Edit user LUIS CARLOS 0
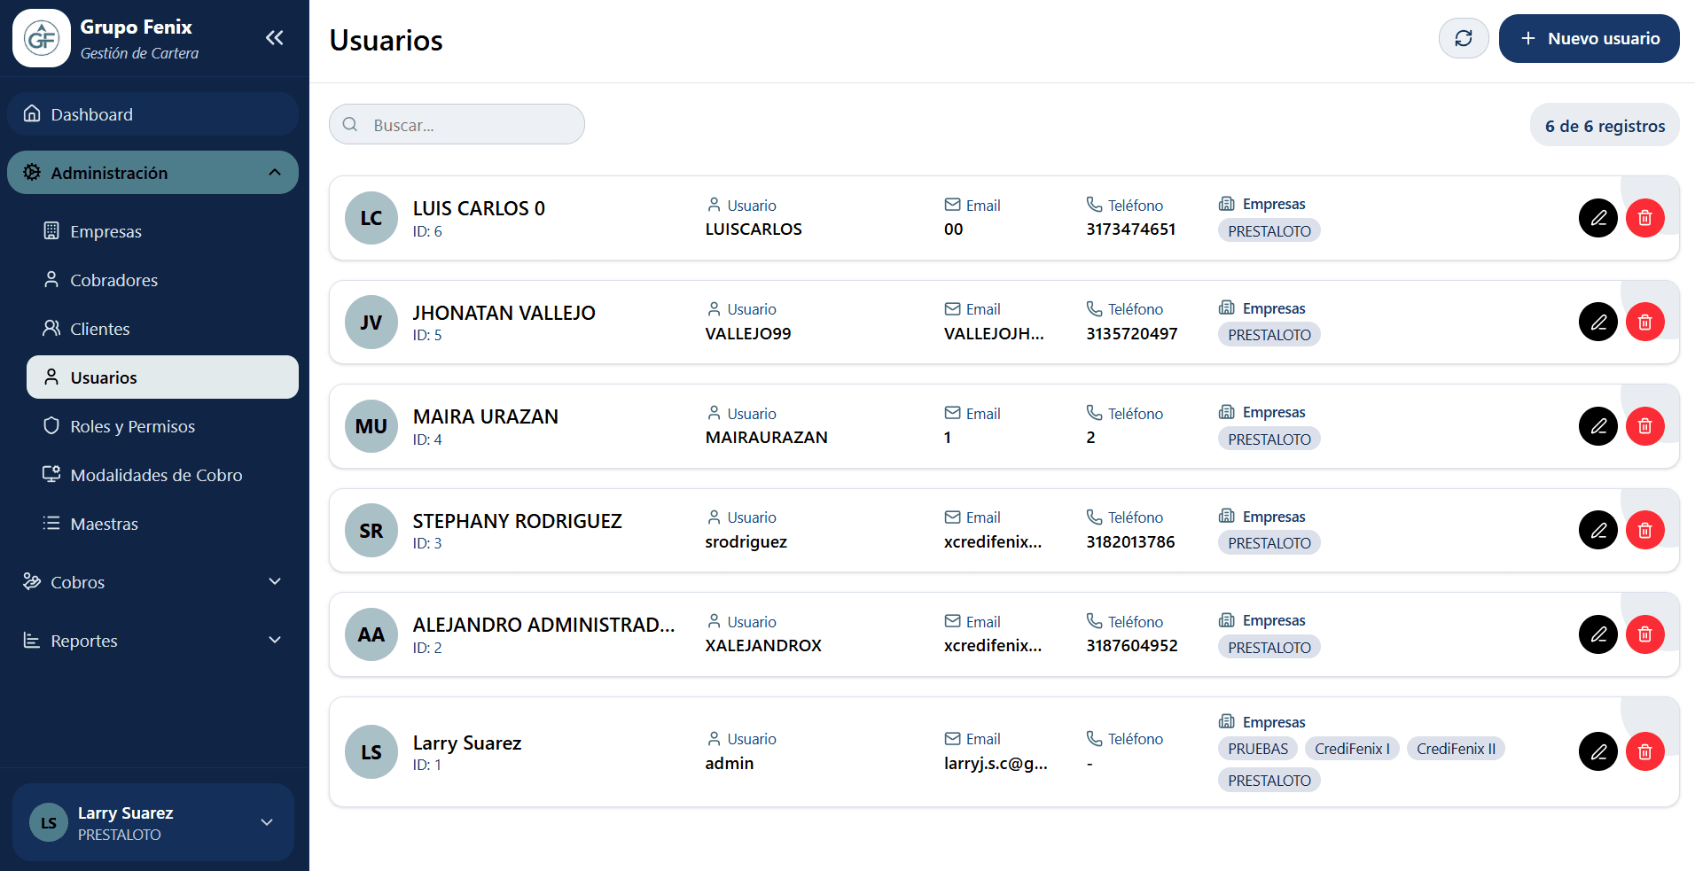 [1597, 218]
